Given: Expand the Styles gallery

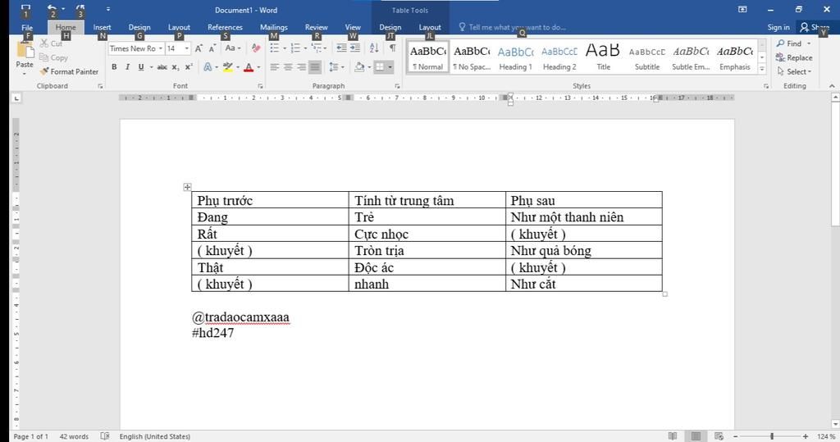Looking at the screenshot, I should pyautogui.click(x=762, y=69).
